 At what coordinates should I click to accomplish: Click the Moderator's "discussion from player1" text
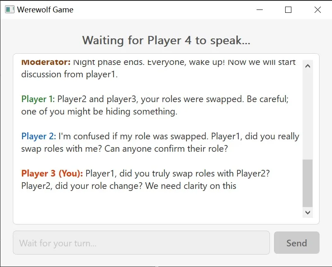(70, 74)
